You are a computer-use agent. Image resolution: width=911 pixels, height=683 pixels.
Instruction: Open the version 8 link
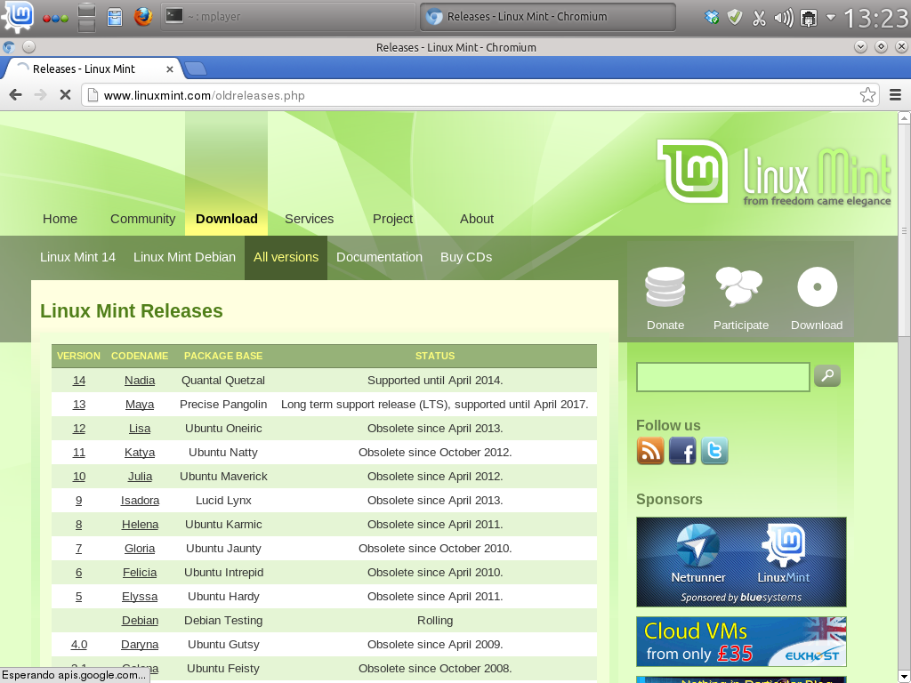click(x=78, y=525)
